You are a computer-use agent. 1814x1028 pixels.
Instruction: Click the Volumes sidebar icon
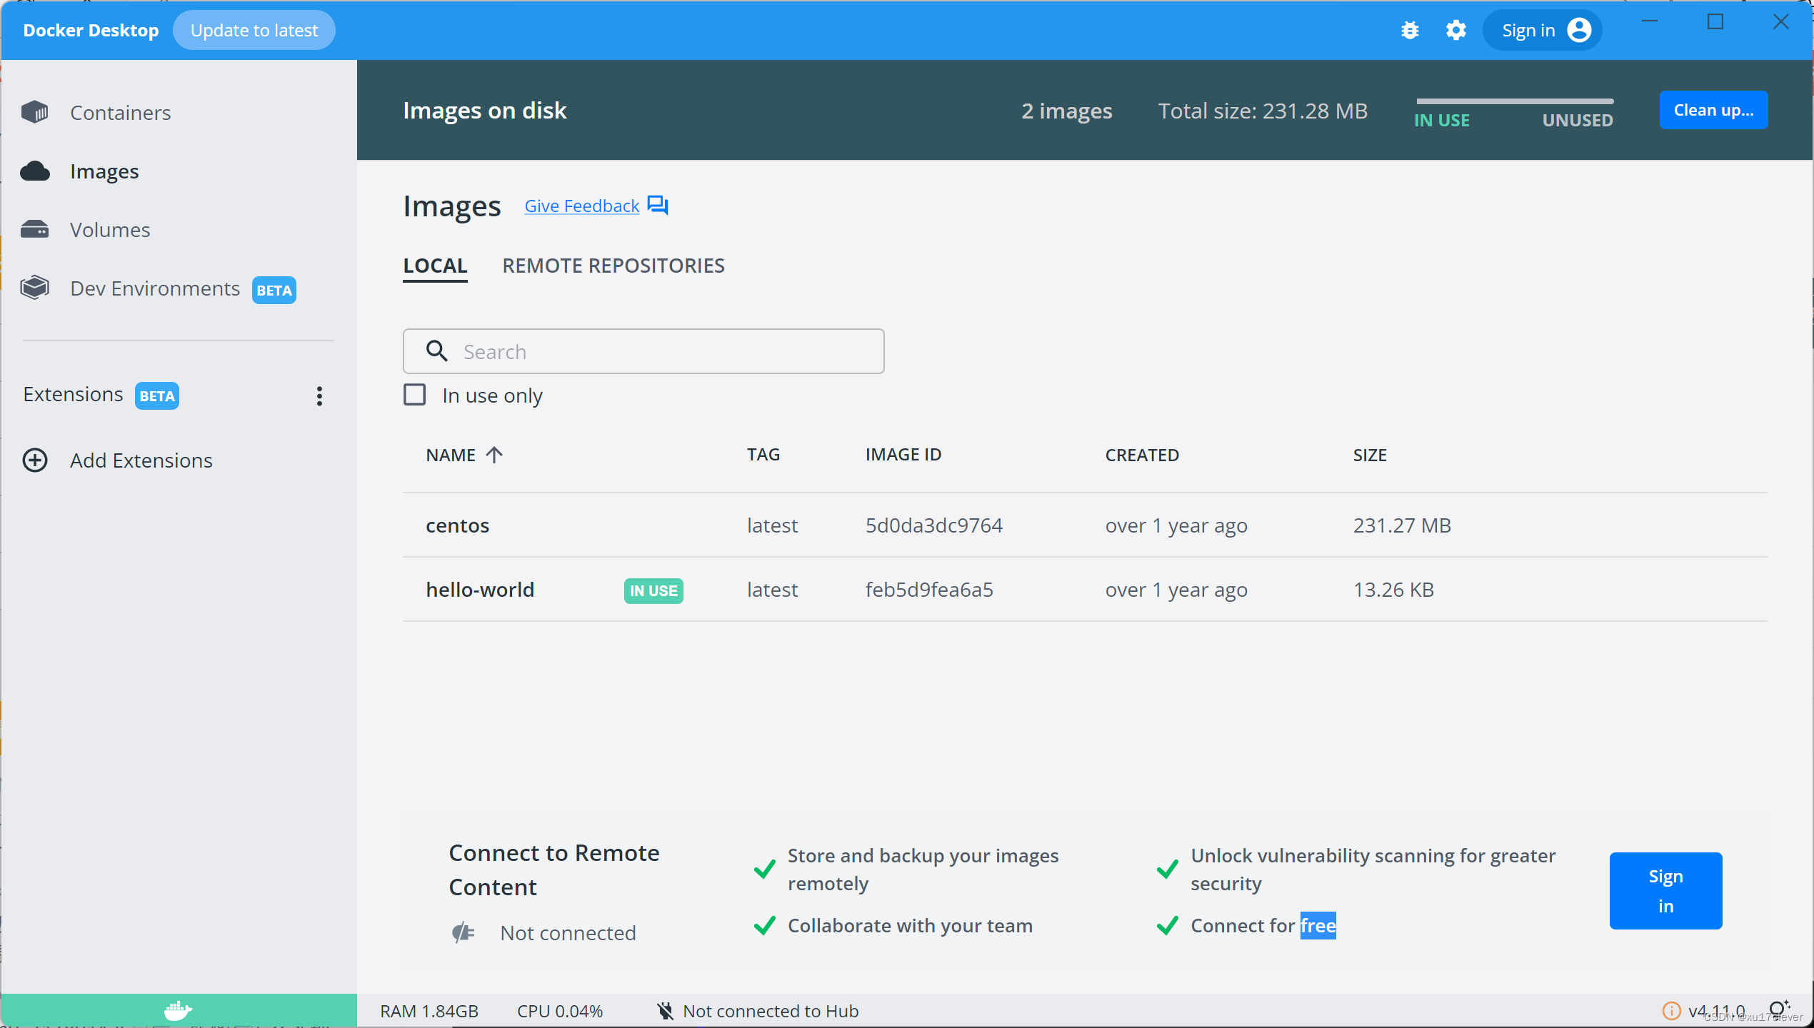(x=36, y=229)
